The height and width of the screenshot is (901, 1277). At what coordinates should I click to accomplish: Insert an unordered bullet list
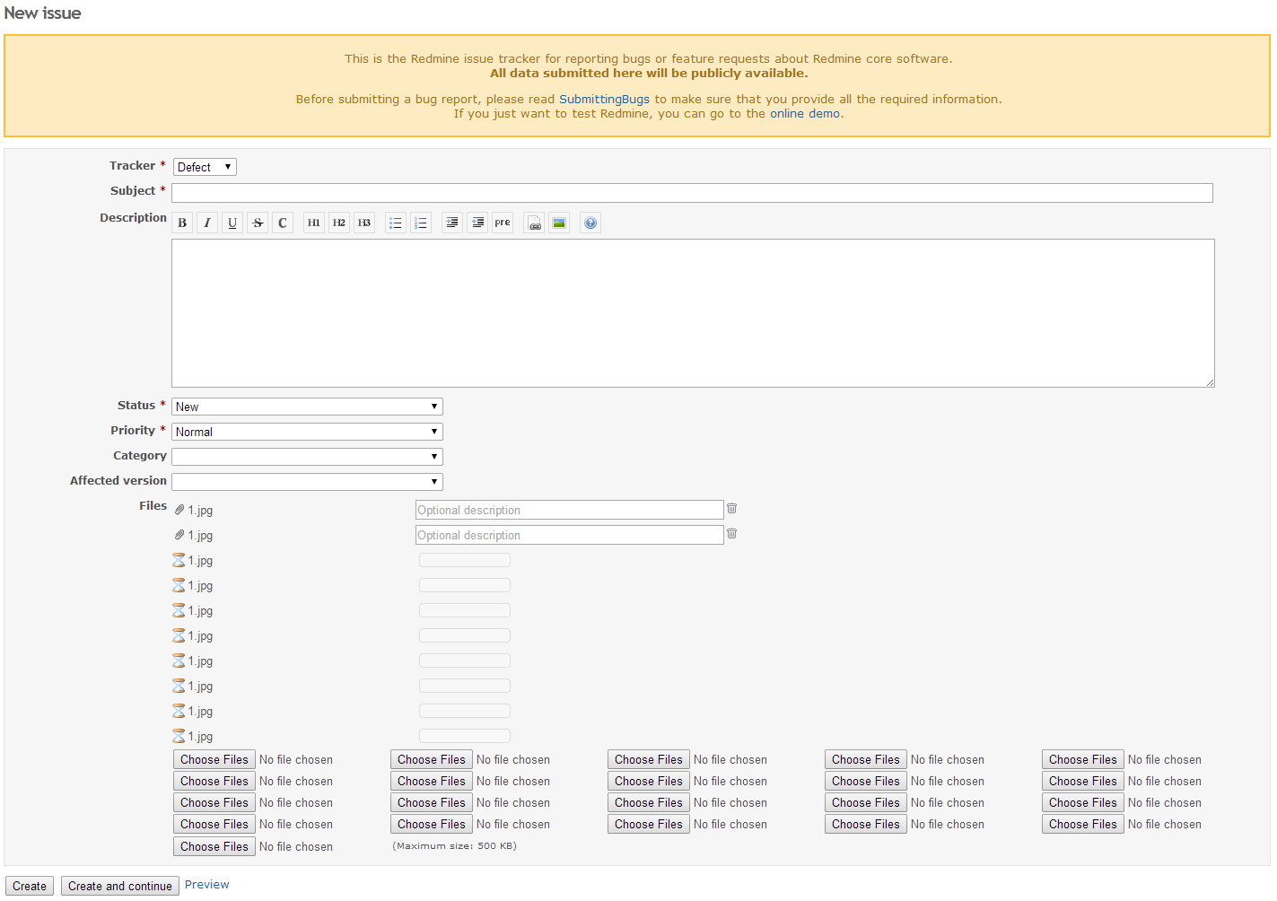(x=396, y=223)
